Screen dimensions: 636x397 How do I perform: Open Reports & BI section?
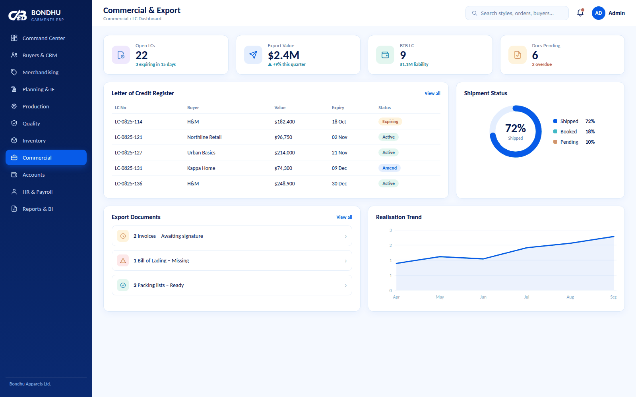point(46,209)
